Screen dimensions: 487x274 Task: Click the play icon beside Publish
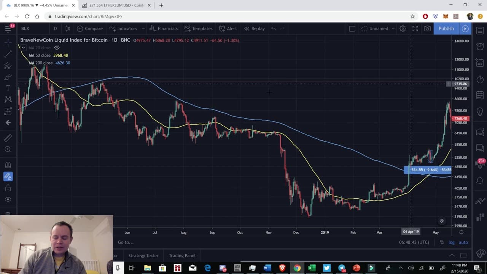[465, 29]
